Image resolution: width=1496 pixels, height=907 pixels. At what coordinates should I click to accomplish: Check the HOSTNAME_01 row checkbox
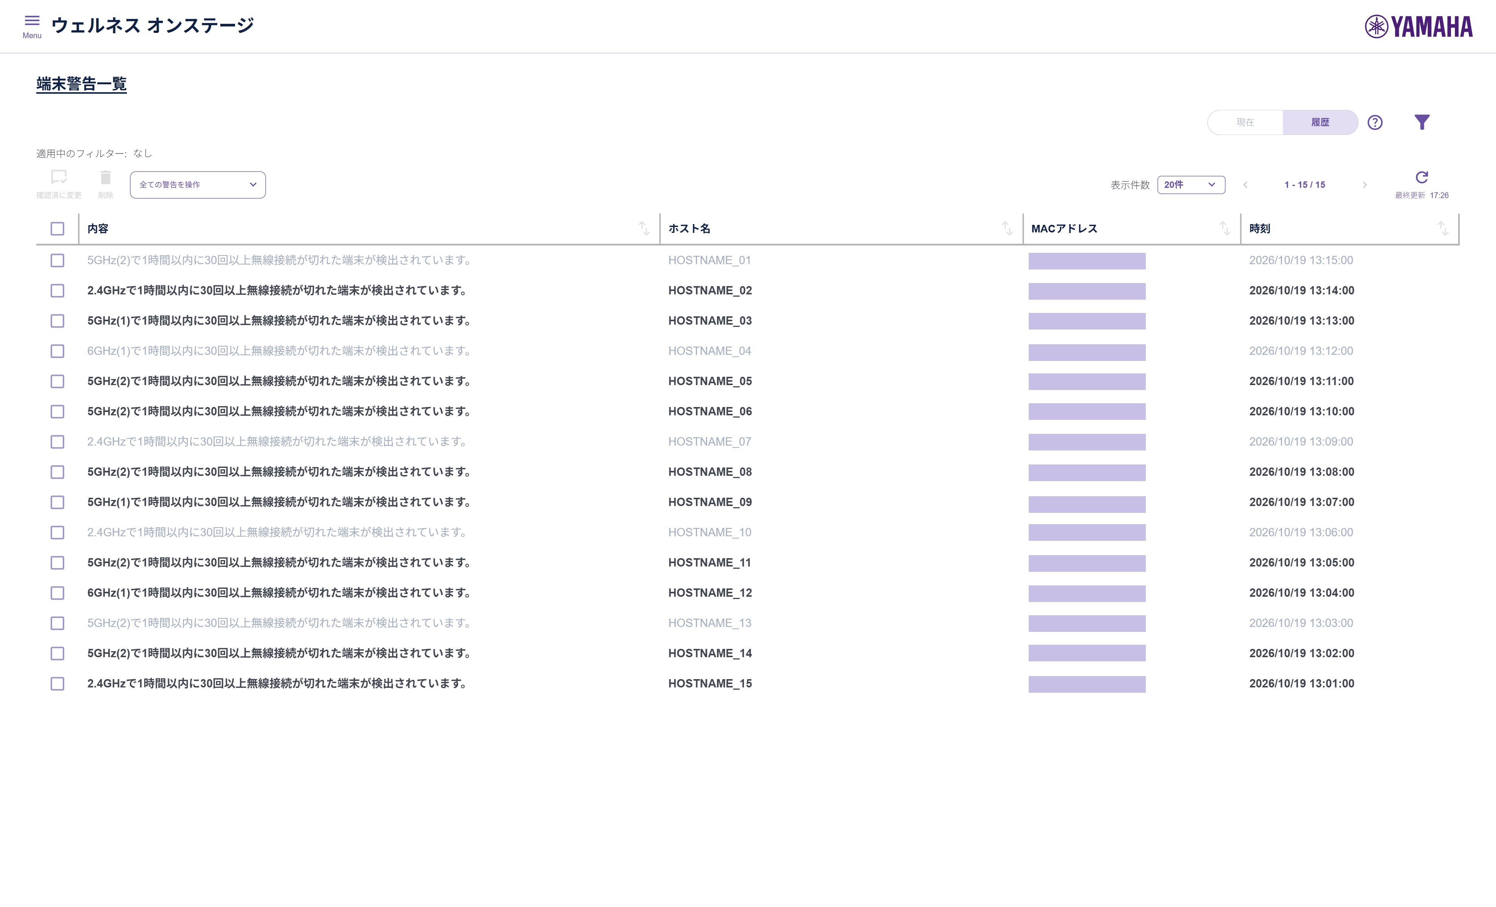(x=58, y=261)
